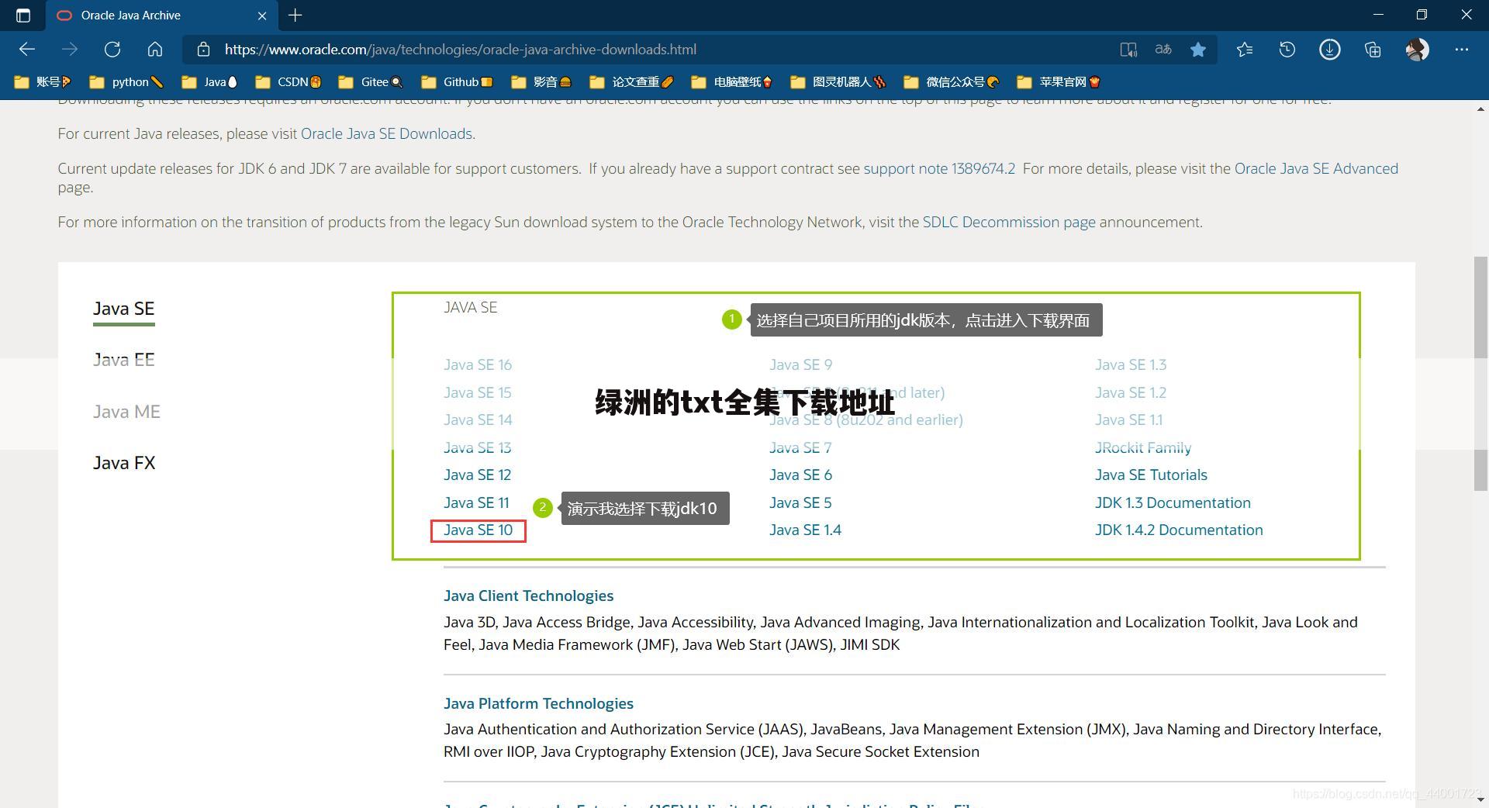Image resolution: width=1489 pixels, height=808 pixels.
Task: Open the JRockit Family link
Action: (x=1143, y=447)
